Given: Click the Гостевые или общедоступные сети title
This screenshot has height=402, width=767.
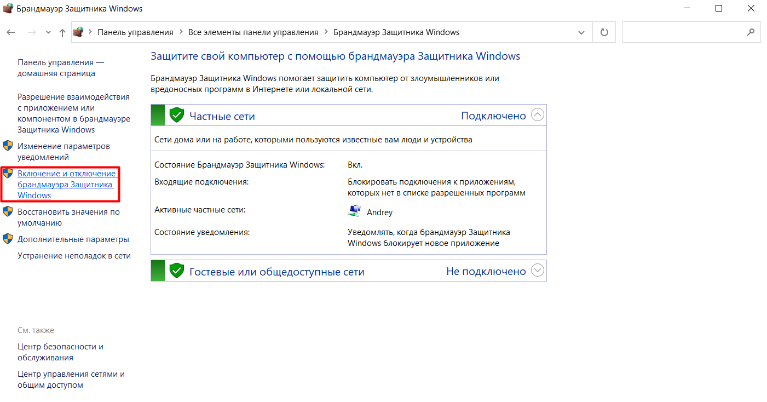Looking at the screenshot, I should tap(276, 272).
